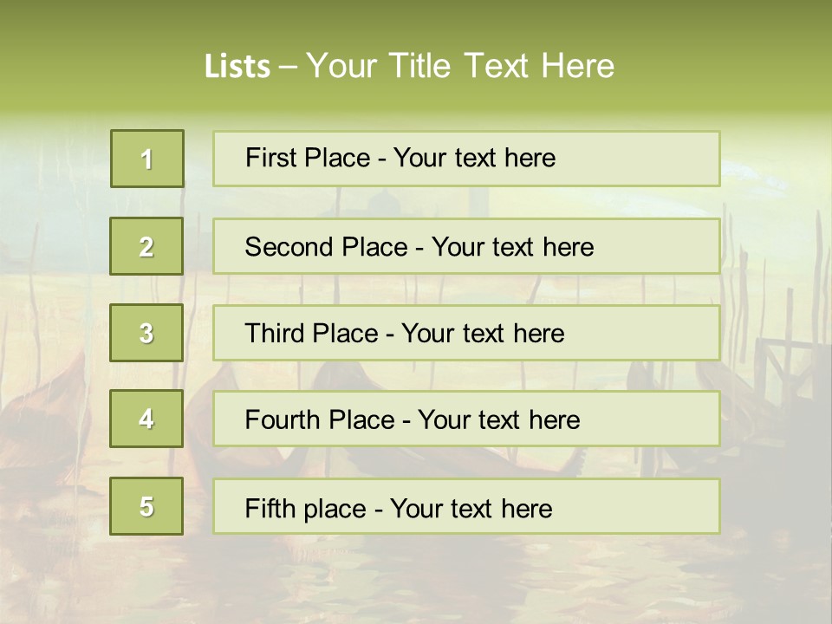The height and width of the screenshot is (624, 832).
Task: Click the bold word Lists in title
Action: 237,67
